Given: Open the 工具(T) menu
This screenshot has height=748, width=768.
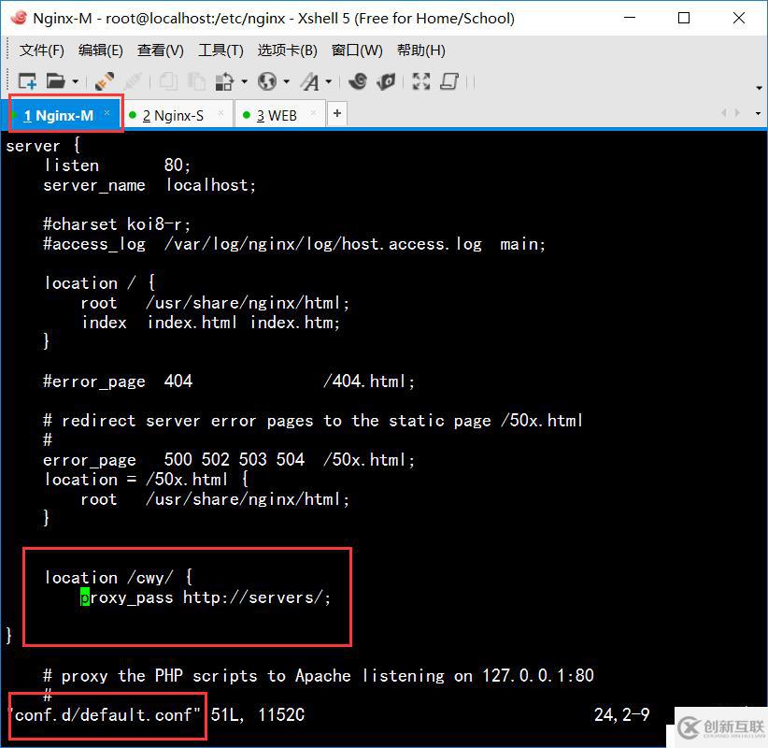Looking at the screenshot, I should coord(220,50).
